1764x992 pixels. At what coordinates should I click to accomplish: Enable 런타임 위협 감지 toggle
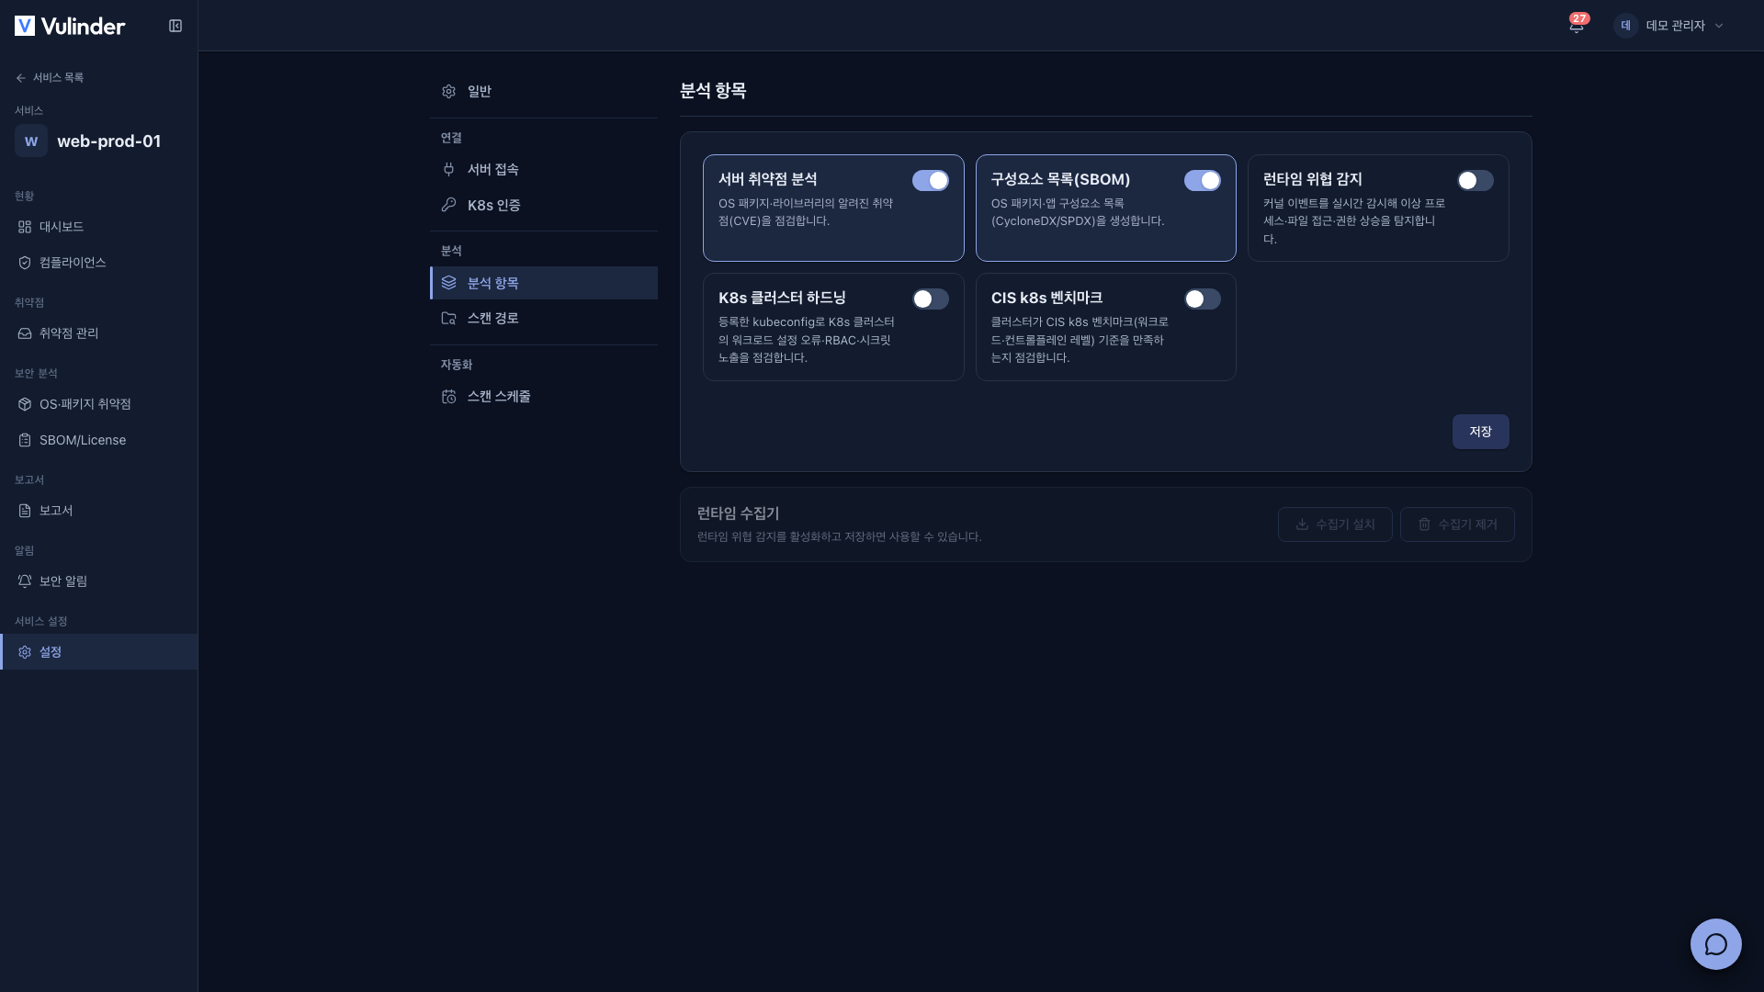pyautogui.click(x=1475, y=181)
